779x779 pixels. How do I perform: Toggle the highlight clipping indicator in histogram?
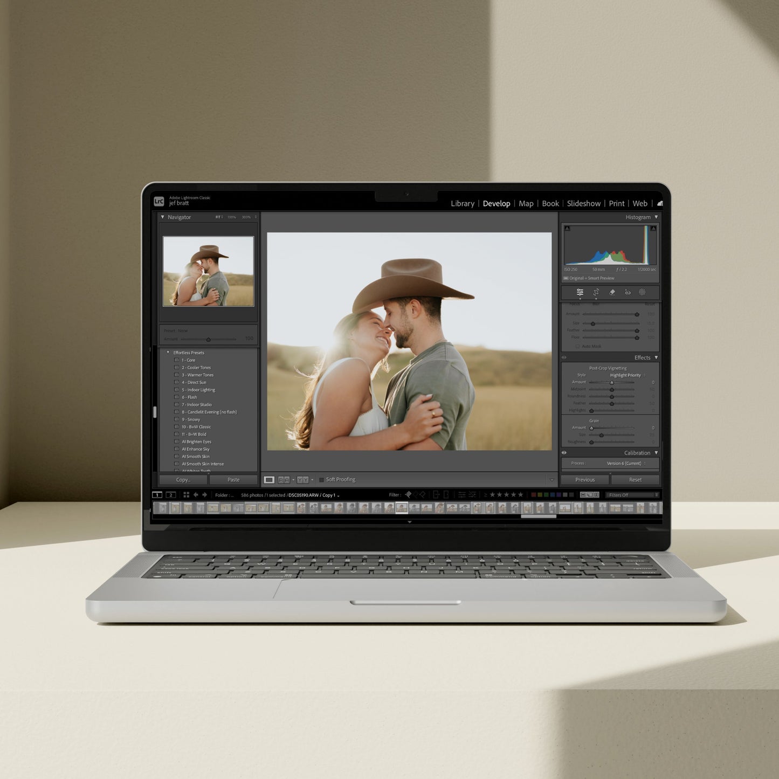(653, 229)
